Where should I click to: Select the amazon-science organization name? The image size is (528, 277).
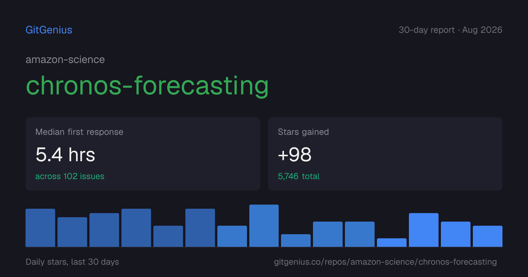point(65,60)
